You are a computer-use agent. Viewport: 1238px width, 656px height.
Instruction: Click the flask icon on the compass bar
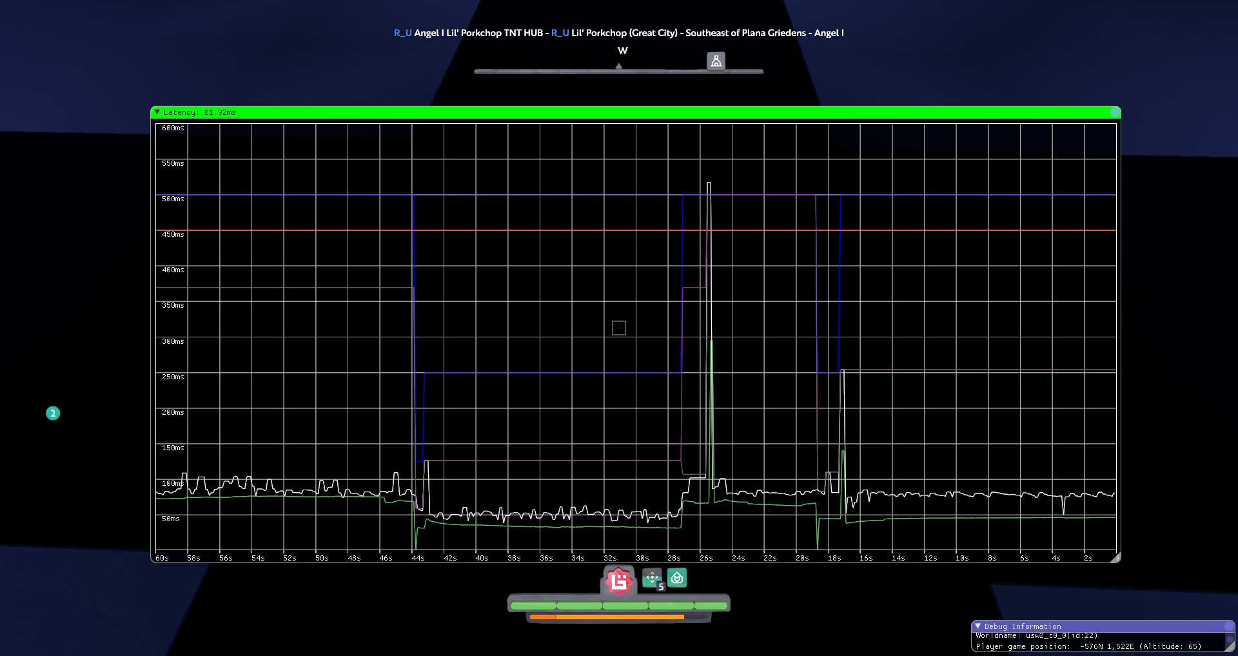coord(717,61)
